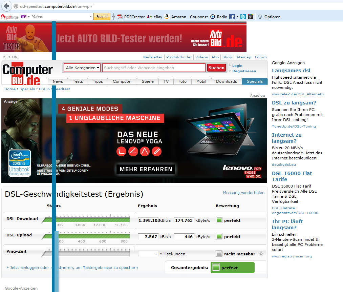Image resolution: width=343 pixels, height=292 pixels.
Task: Click the Gesamtergebnis perfekt green badge
Action: pos(233,268)
